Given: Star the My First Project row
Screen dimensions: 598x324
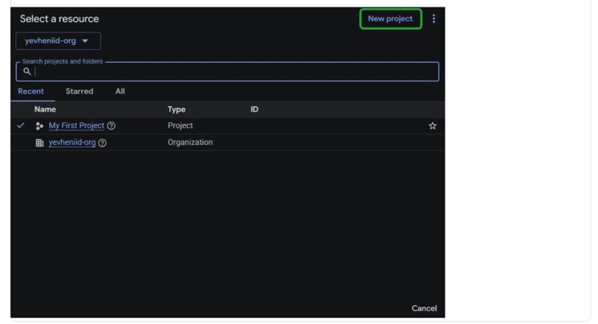Looking at the screenshot, I should tap(432, 126).
